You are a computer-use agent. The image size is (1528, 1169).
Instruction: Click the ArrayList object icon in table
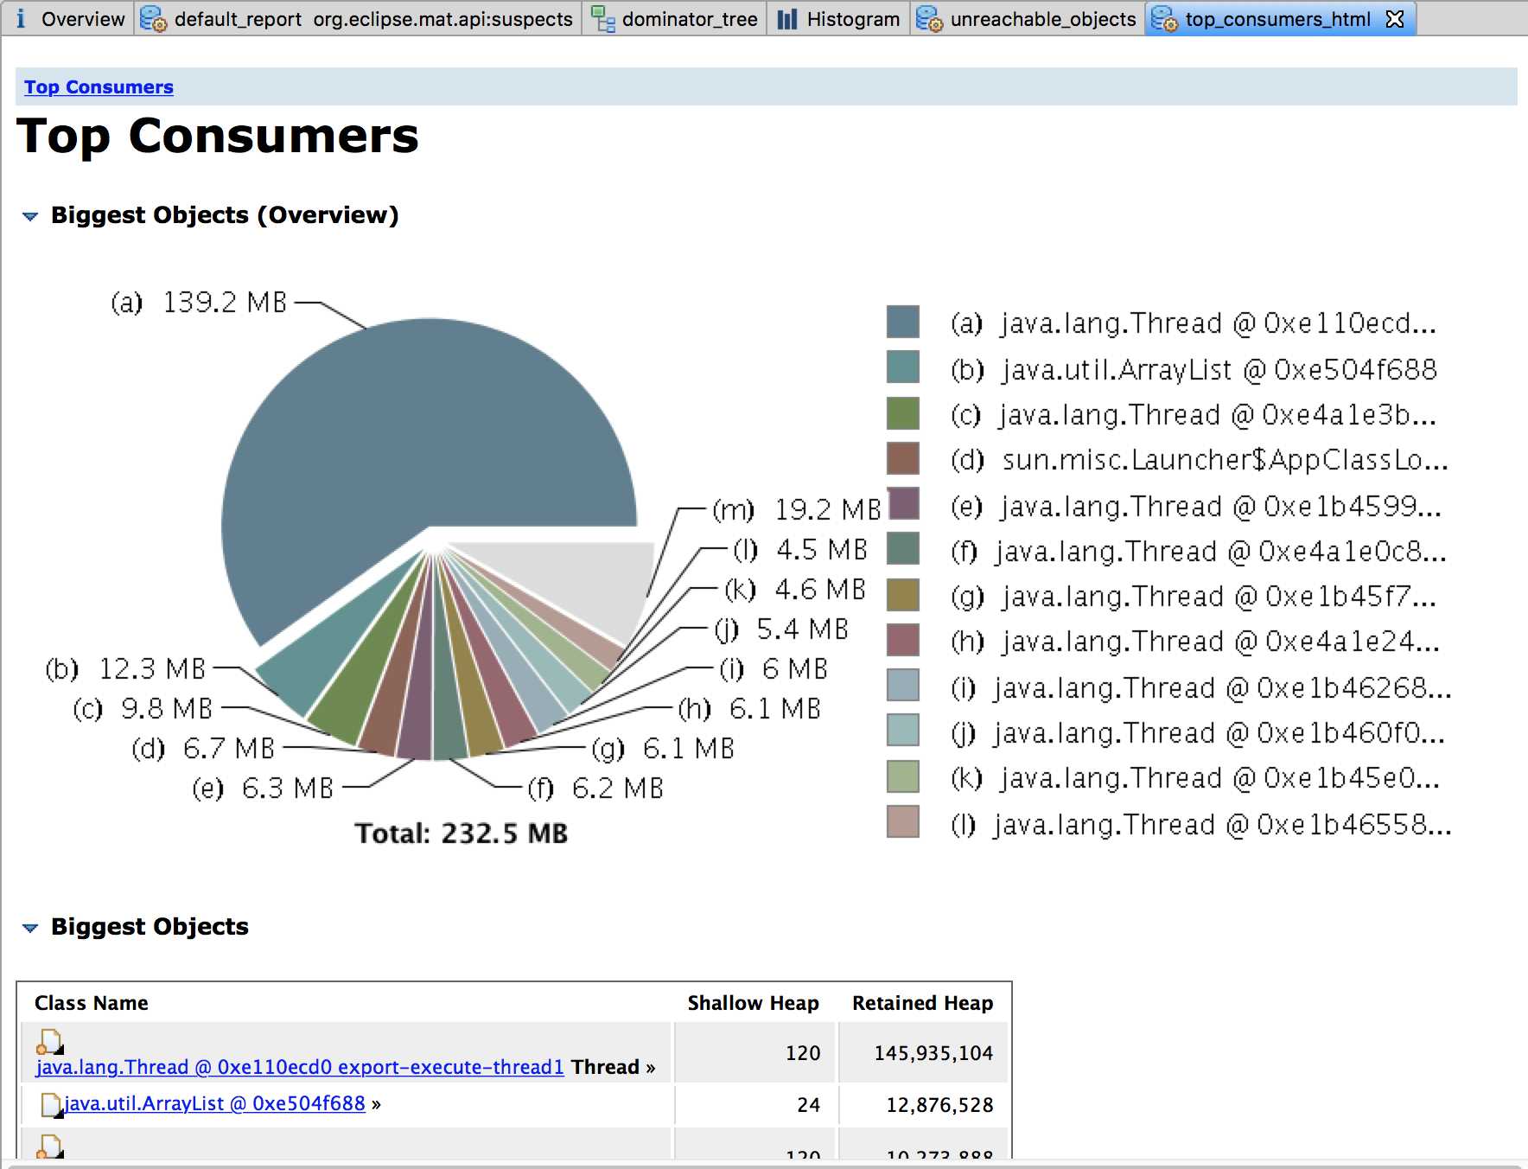point(51,1105)
